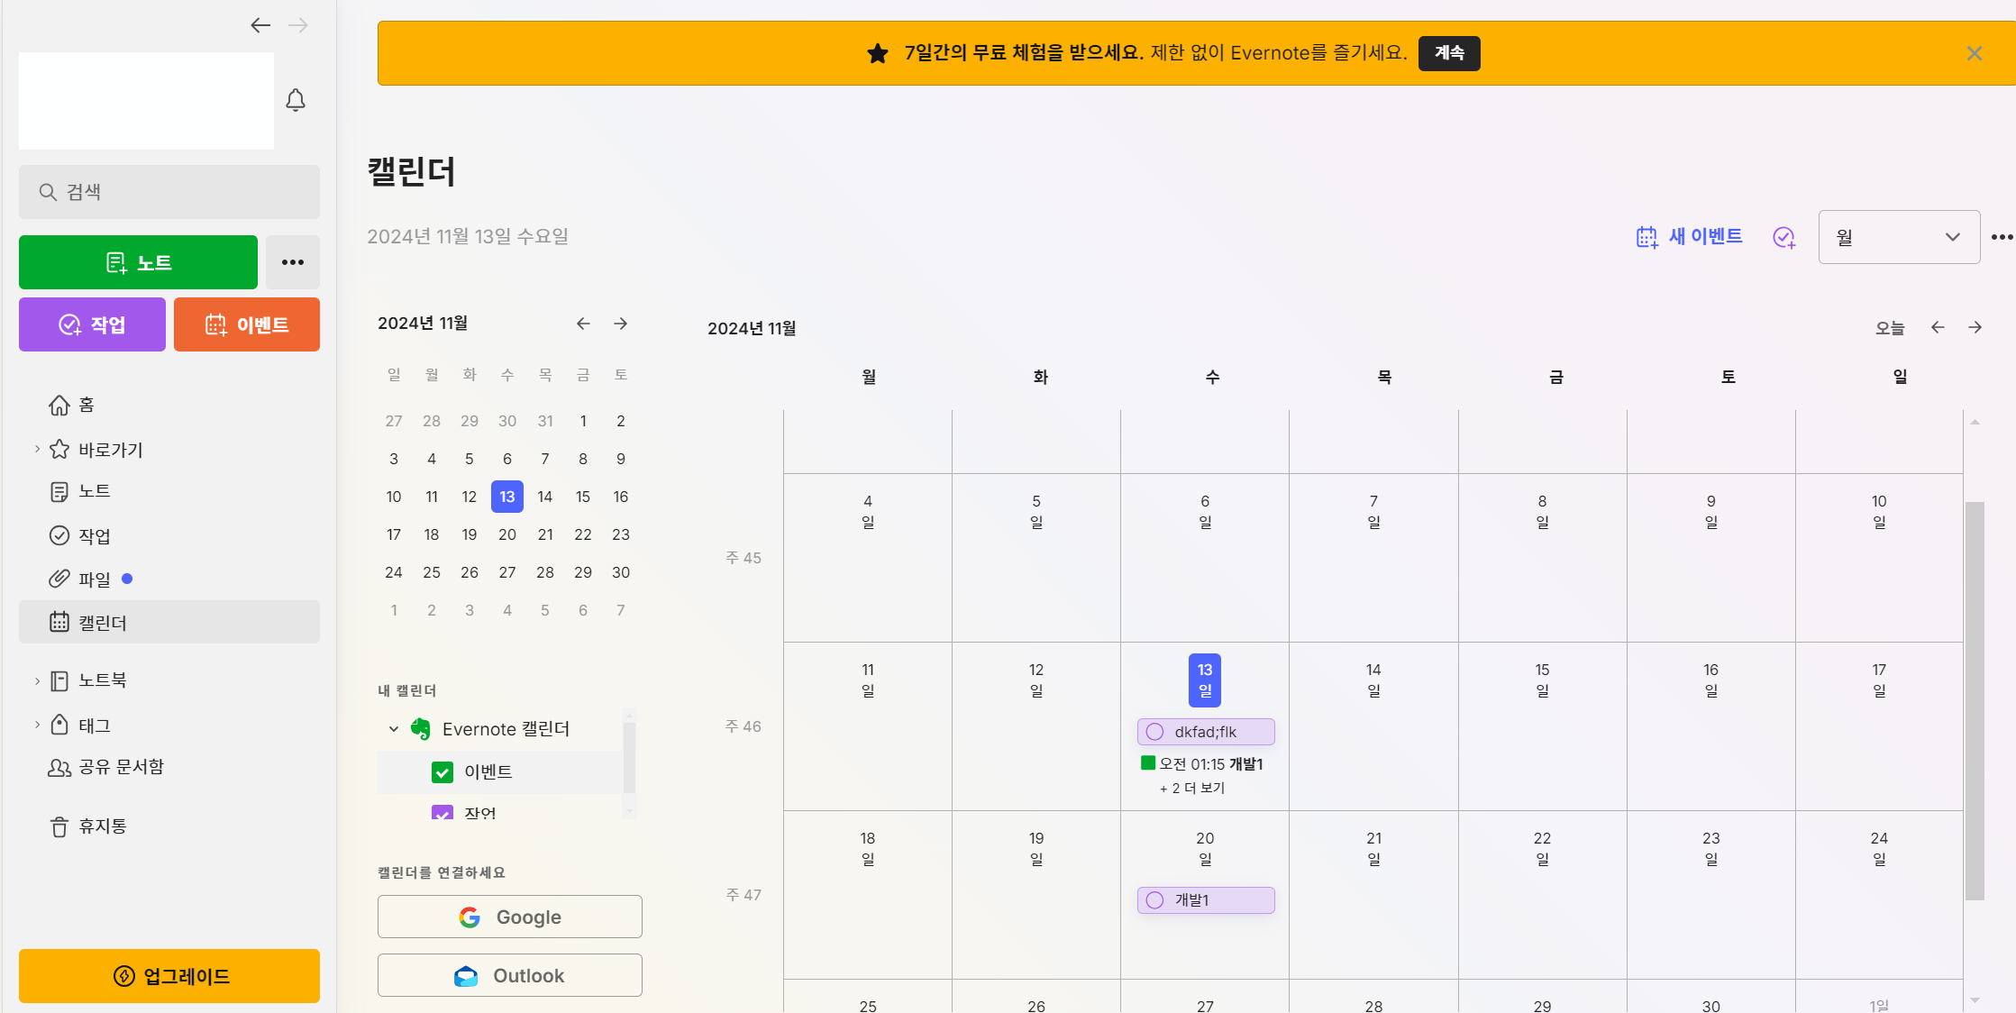Connect the Google calendar button
The height and width of the screenshot is (1013, 2016).
(509, 917)
